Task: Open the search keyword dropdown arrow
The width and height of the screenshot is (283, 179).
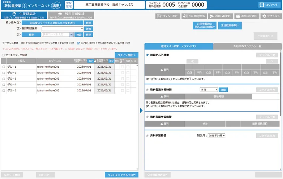Action: (71, 35)
